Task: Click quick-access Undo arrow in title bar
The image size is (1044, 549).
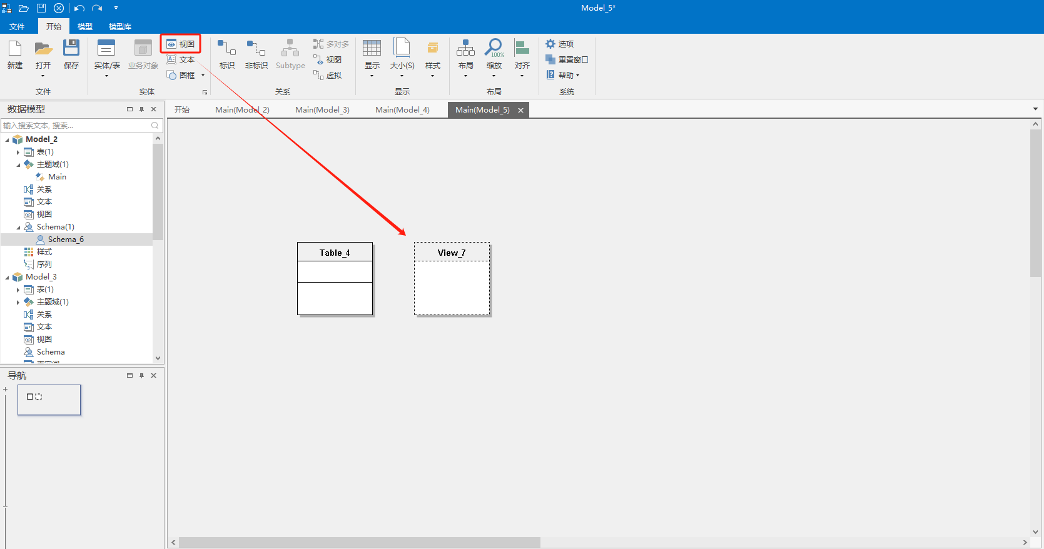Action: pos(79,8)
